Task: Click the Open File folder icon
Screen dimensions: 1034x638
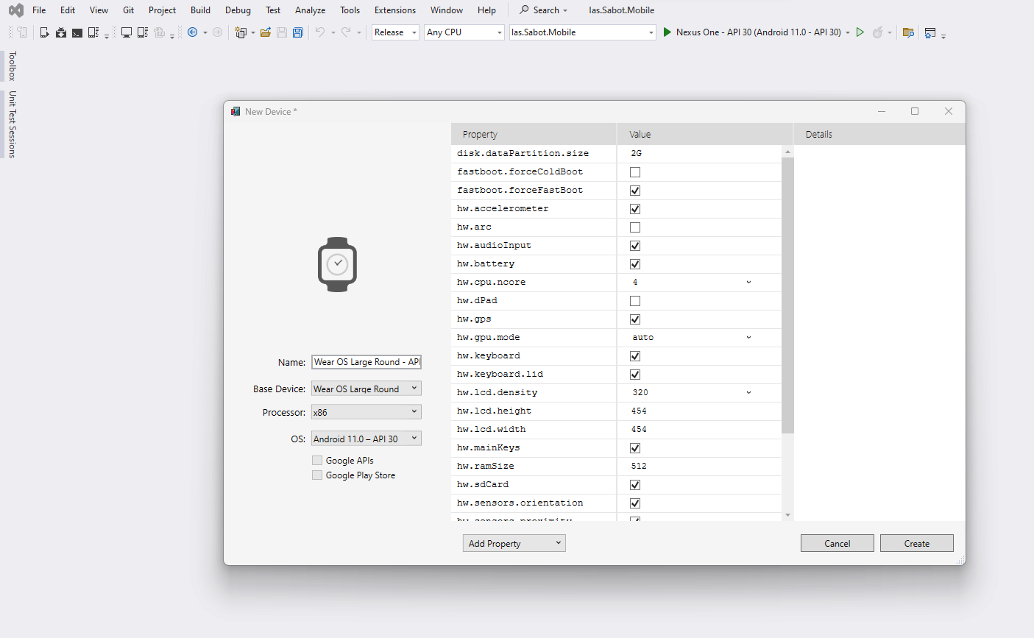Action: click(x=266, y=32)
